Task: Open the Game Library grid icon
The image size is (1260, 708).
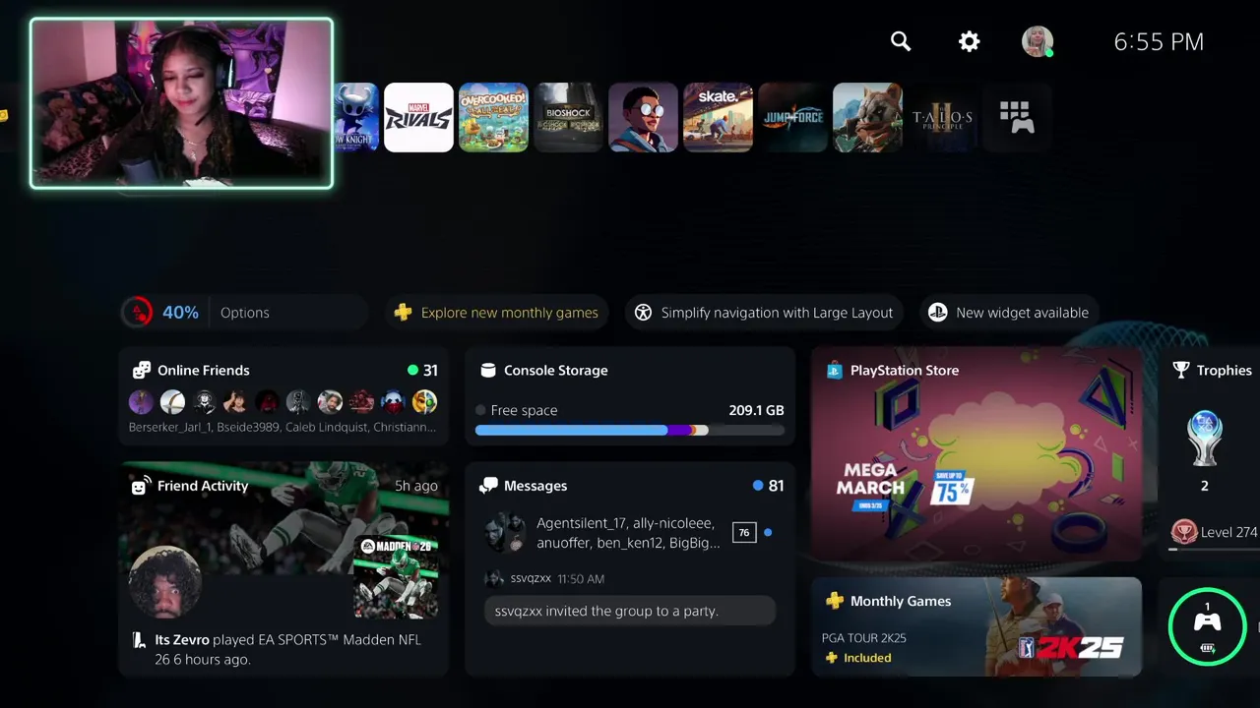Action: point(1017,117)
